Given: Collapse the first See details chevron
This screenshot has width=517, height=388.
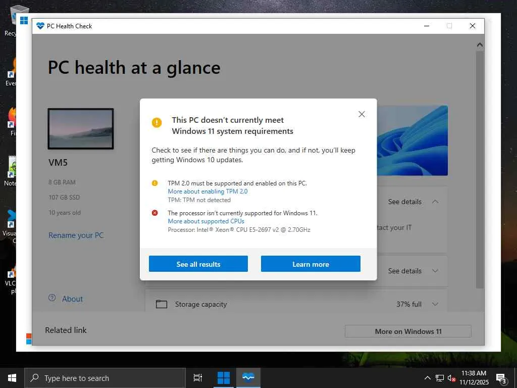Looking at the screenshot, I should (435, 202).
